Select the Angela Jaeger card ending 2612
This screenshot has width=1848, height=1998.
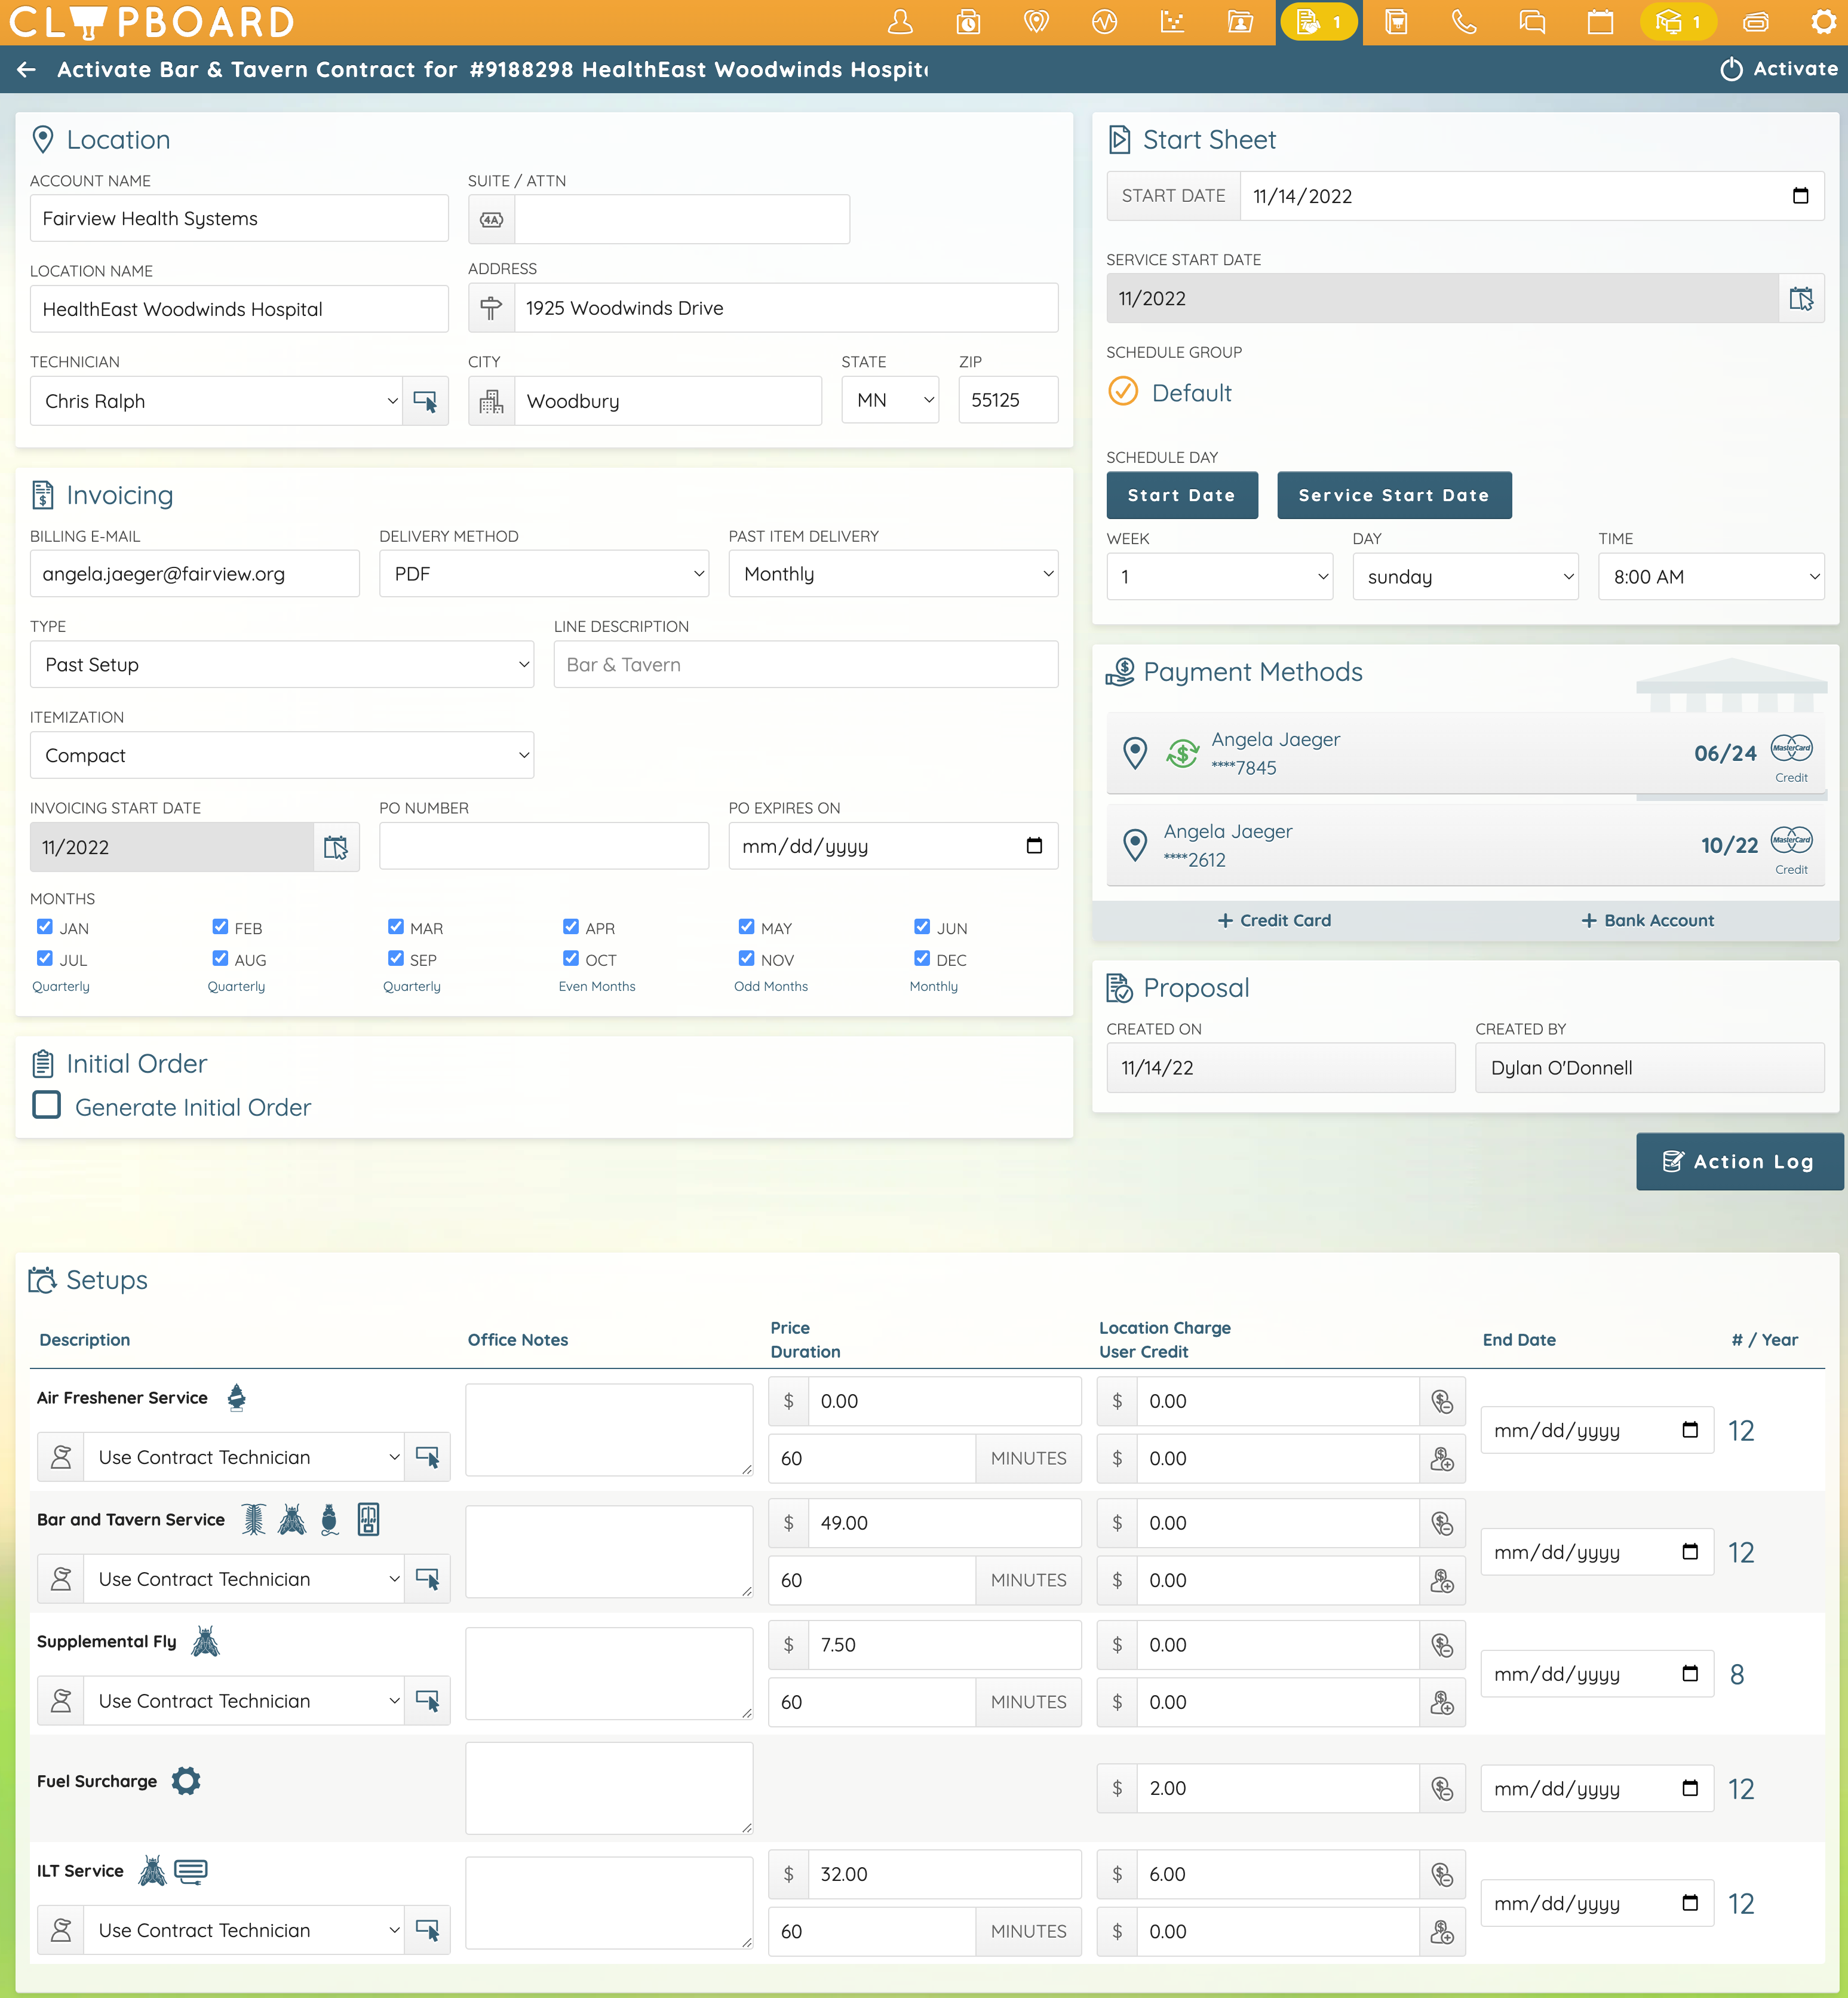pos(1465,845)
